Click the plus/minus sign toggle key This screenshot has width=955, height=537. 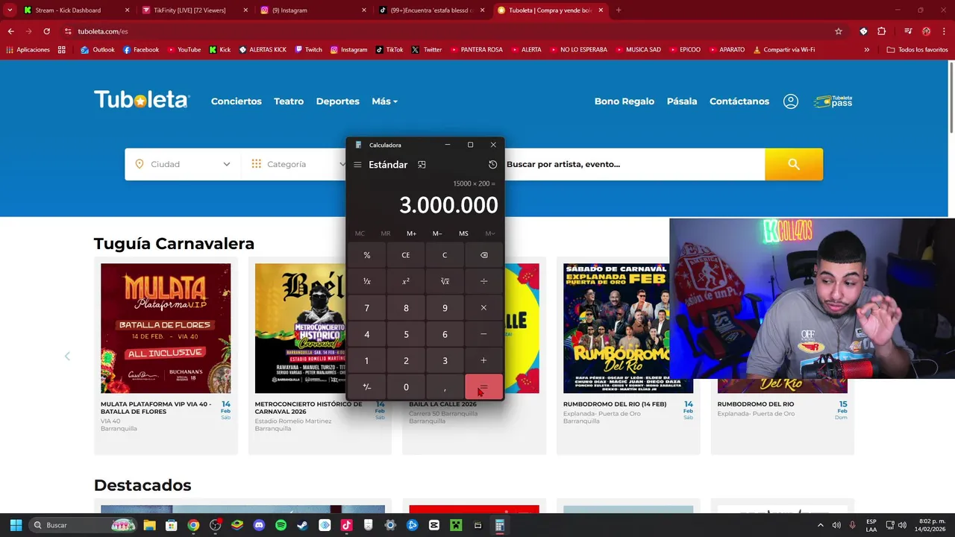pyautogui.click(x=367, y=387)
